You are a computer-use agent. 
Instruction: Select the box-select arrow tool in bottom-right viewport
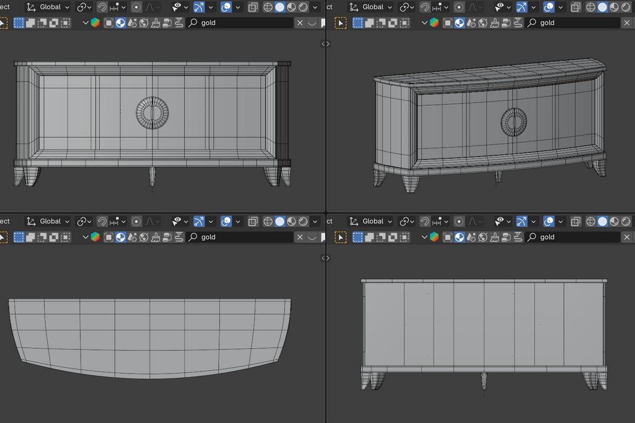[x=341, y=237]
